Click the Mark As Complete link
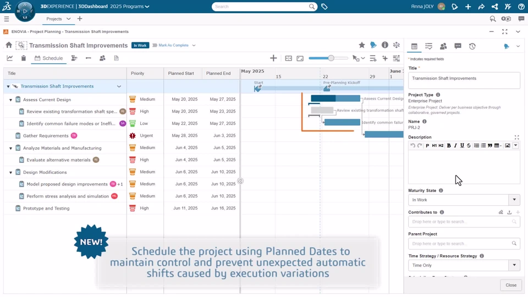Screen dimensions: 528x297 173,45
